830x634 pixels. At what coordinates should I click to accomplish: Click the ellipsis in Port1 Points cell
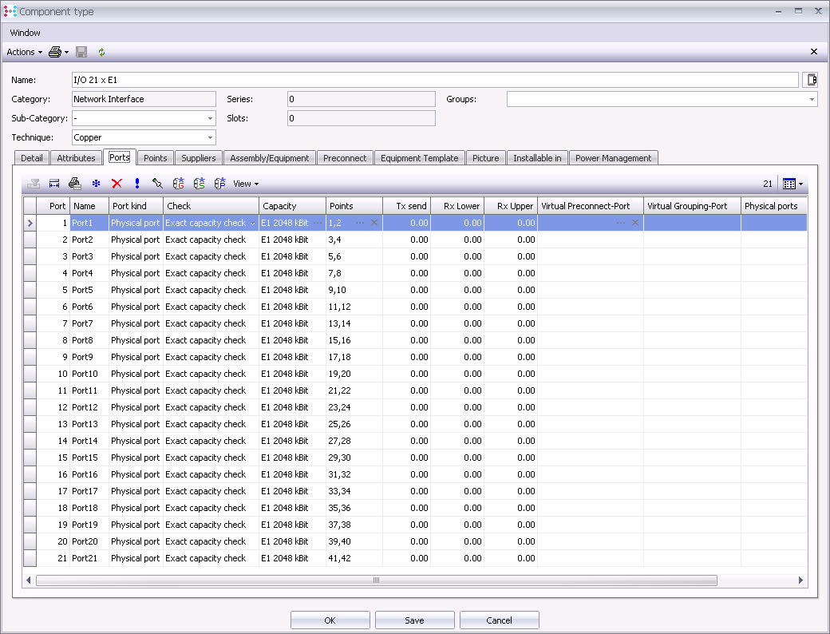click(x=360, y=223)
